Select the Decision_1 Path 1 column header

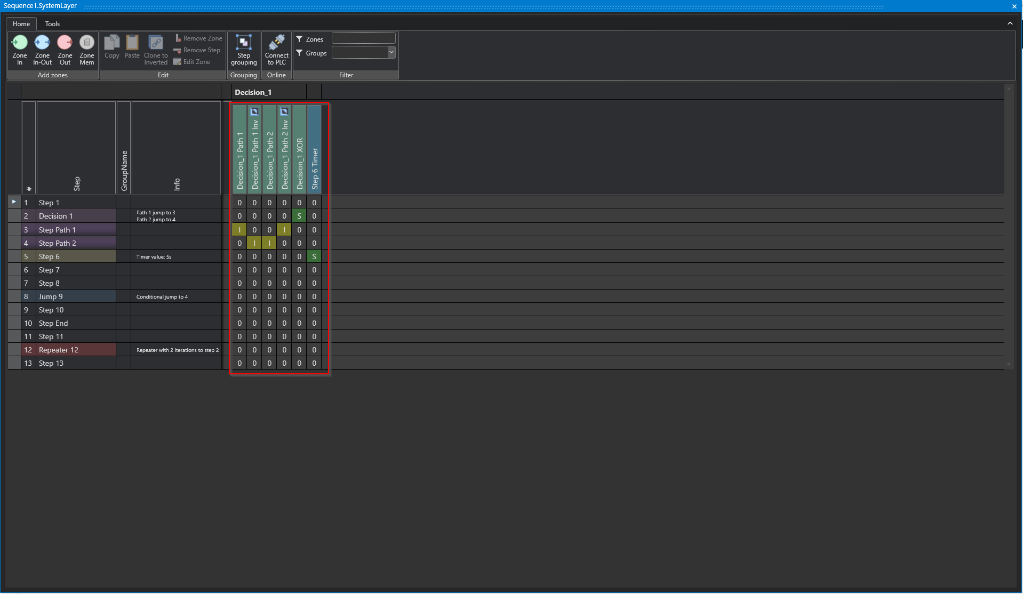tap(239, 149)
